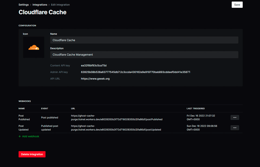Image resolution: width=260 pixels, height=167 pixels.
Task: Select the Content API key value
Action: [94, 66]
